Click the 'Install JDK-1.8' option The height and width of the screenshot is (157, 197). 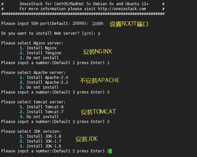(x=40, y=136)
